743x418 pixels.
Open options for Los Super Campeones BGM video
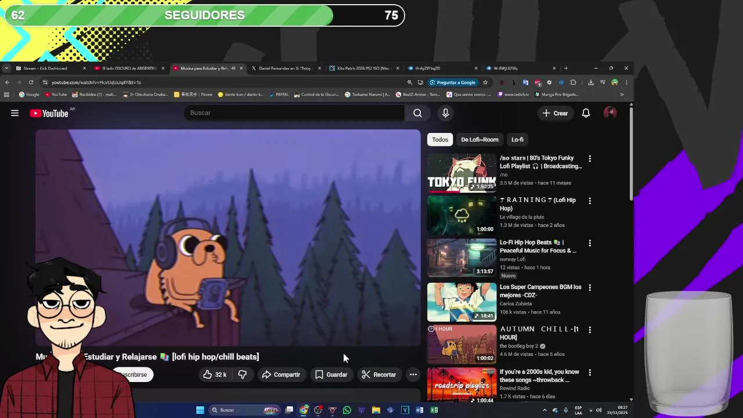(590, 287)
